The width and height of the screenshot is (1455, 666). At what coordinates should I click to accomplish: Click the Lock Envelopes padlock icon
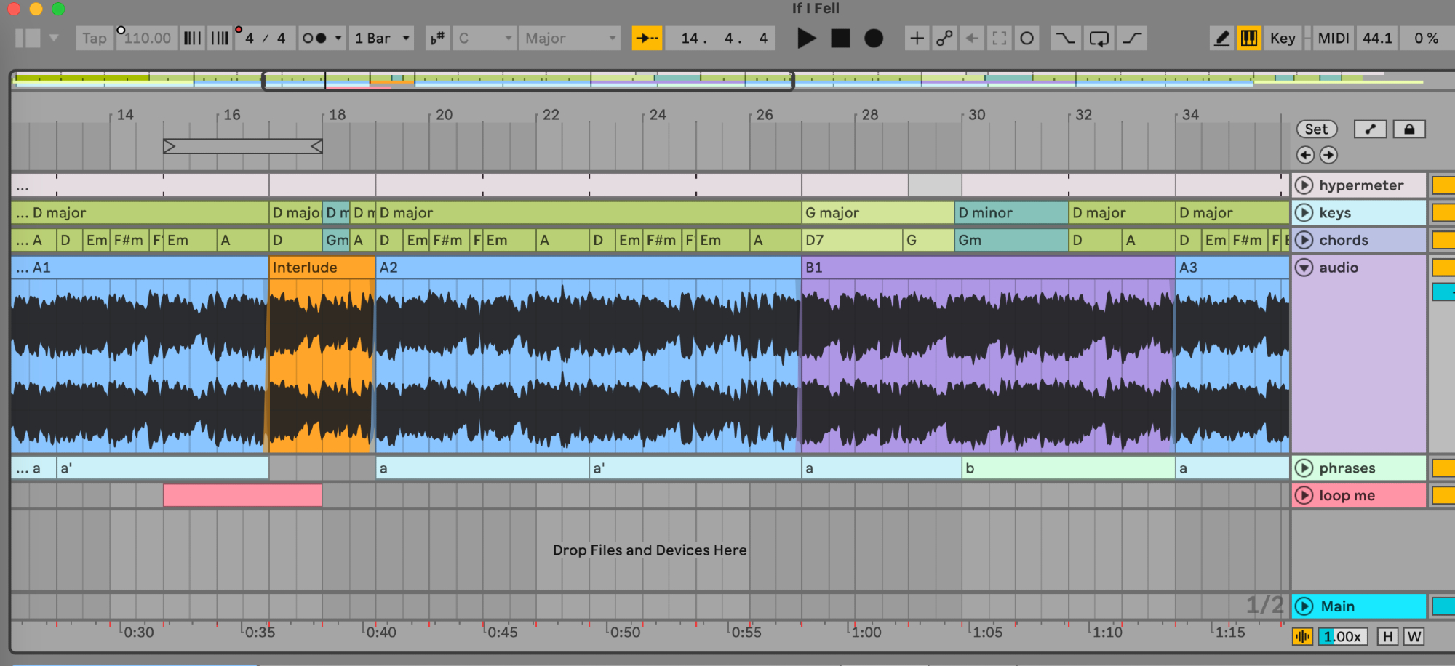pos(1409,129)
